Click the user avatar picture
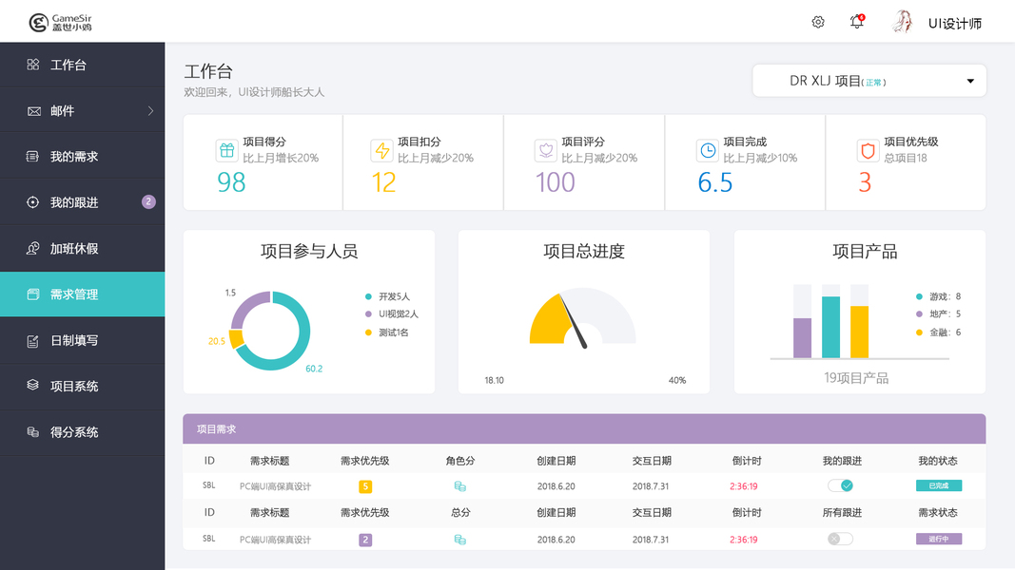Image resolution: width=1015 pixels, height=570 pixels. click(903, 22)
